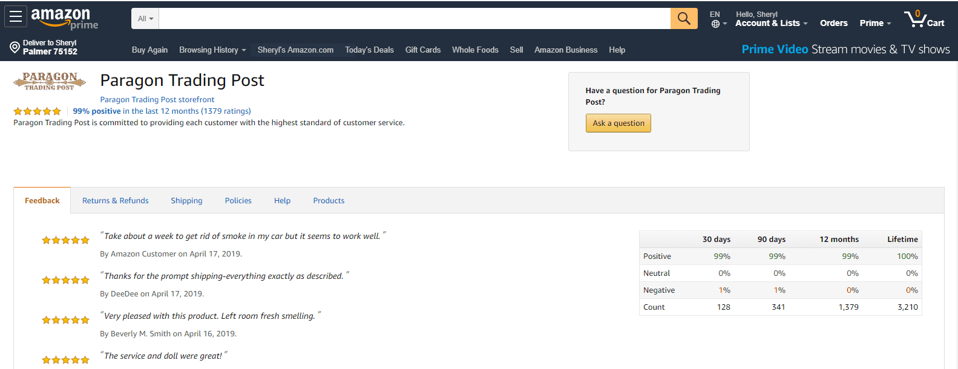Open the Paragon Trading Post storefront link
Screen dimensions: 958x369
157,99
